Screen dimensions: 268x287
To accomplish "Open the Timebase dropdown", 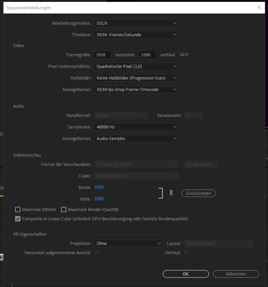I will pos(136,35).
